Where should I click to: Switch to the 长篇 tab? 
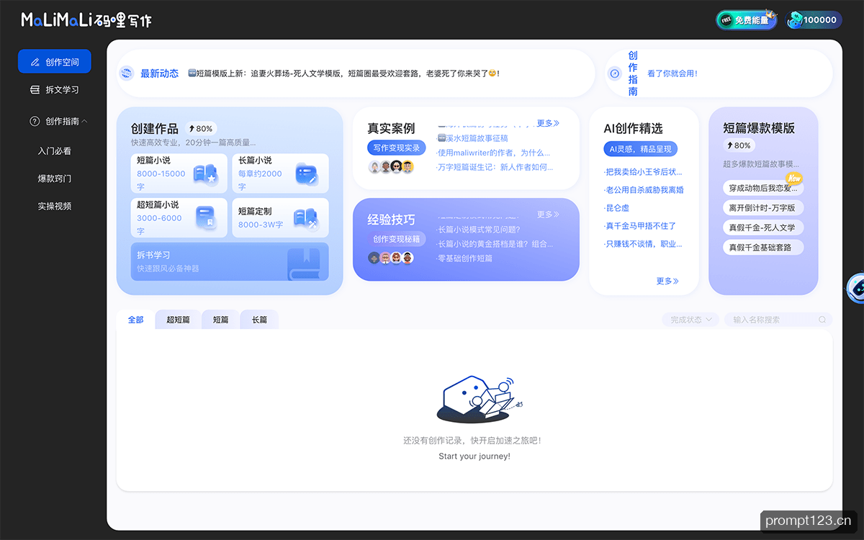coord(259,320)
